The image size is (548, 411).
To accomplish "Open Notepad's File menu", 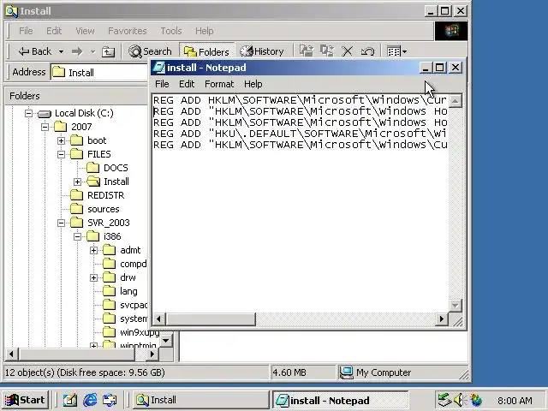I will (162, 84).
